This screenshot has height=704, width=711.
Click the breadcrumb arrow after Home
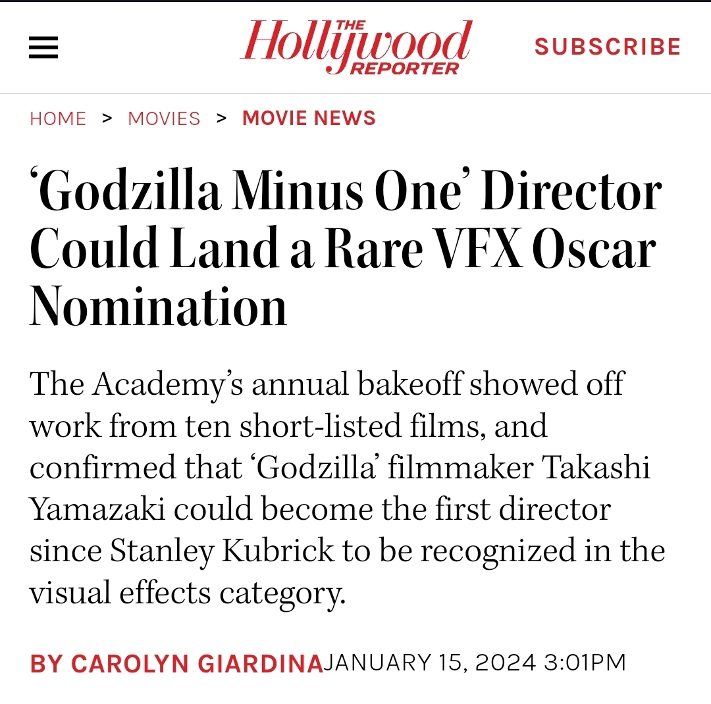pos(107,118)
